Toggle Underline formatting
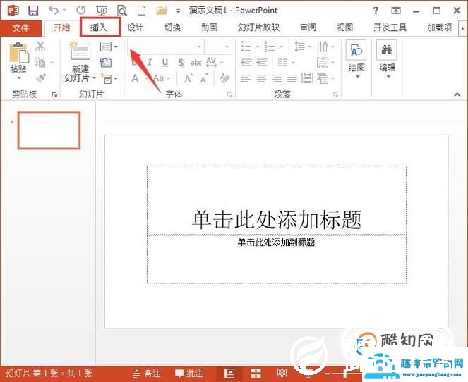Screen dimensions: 468x382 (x=165, y=63)
